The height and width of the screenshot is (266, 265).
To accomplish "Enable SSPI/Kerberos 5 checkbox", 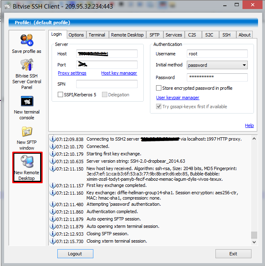I will coord(60,95).
